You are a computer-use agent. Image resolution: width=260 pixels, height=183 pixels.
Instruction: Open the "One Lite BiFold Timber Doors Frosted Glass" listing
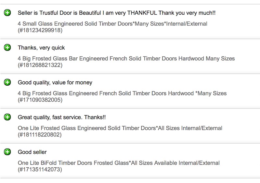[x=119, y=163]
